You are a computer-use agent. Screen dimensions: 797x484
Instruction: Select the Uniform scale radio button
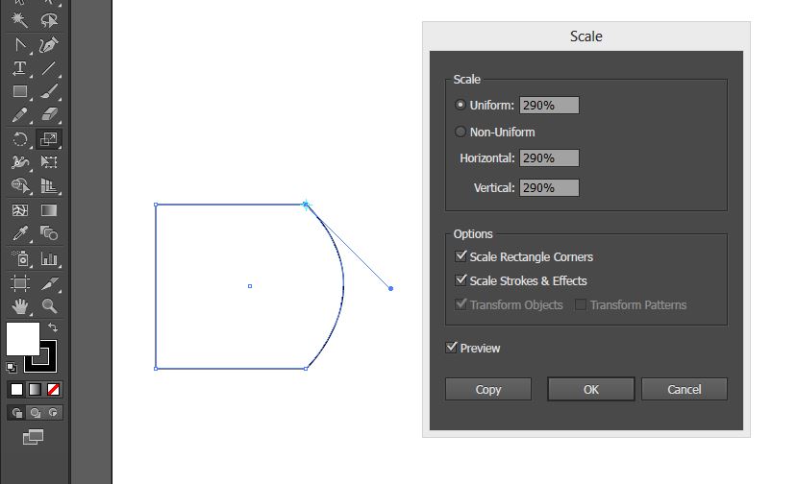coord(460,105)
